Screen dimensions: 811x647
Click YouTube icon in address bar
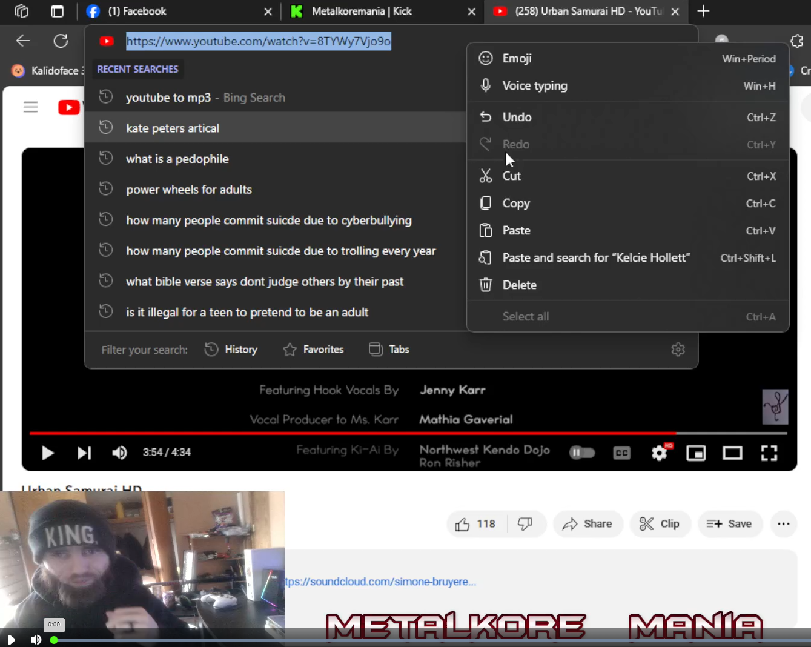tap(107, 41)
